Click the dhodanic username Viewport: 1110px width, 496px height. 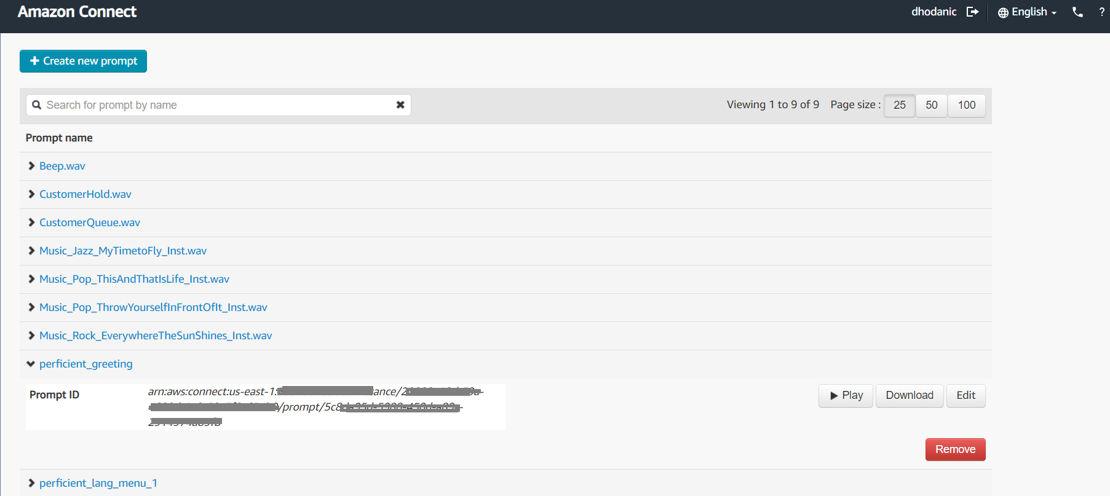click(x=934, y=12)
